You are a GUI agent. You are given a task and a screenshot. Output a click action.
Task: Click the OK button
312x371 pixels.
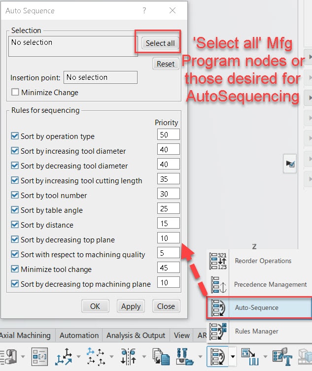coord(95,306)
